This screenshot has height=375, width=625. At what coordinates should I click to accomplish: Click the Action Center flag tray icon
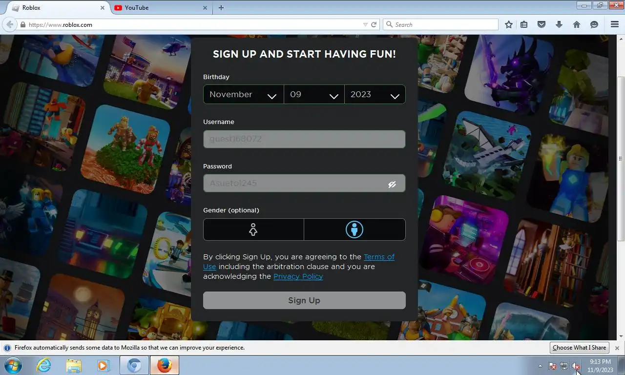pos(553,366)
